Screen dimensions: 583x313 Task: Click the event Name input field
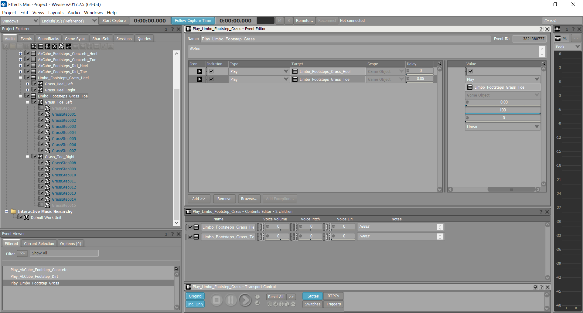[346, 39]
